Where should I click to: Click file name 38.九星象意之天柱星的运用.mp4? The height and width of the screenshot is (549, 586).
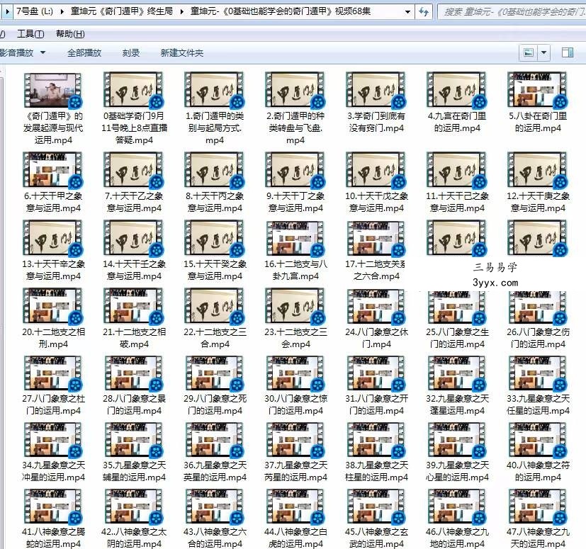pos(376,471)
